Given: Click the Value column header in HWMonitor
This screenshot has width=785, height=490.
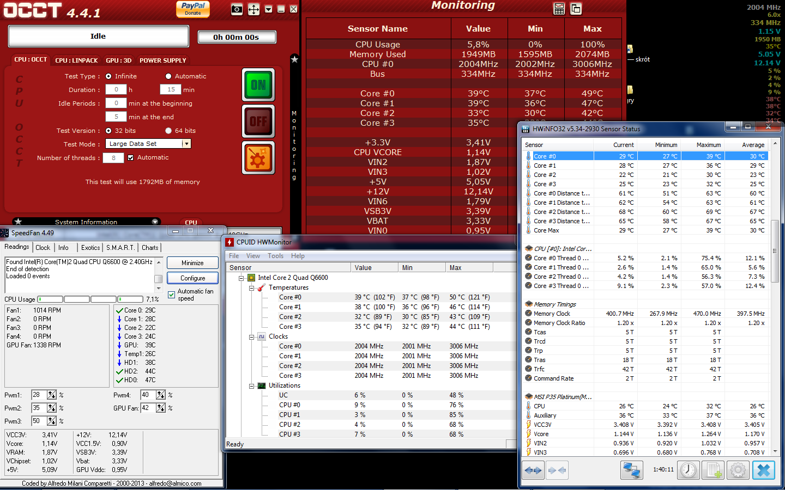Looking at the screenshot, I should tap(375, 268).
